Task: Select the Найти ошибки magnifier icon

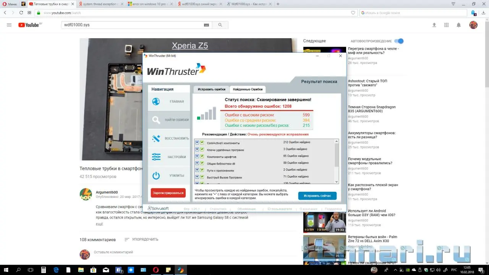Action: 156,120
